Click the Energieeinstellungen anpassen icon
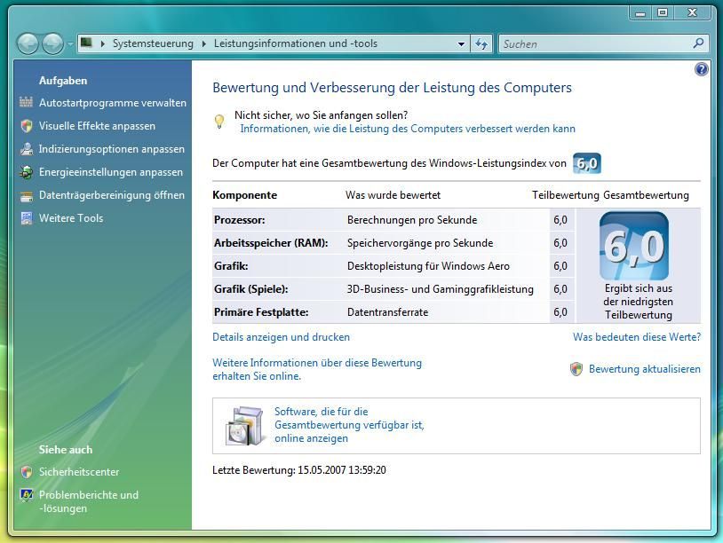 click(27, 172)
